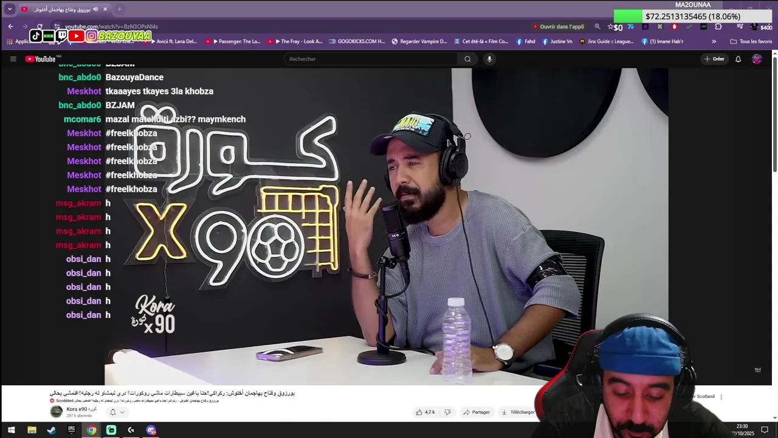Open Jinx Guide :: League bookmark

[607, 41]
